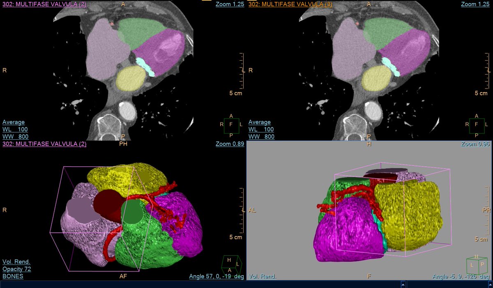The height and width of the screenshot is (288, 493).
Task: Click the scale ruler in the VALVULA (3) view
Action: coord(488,70)
